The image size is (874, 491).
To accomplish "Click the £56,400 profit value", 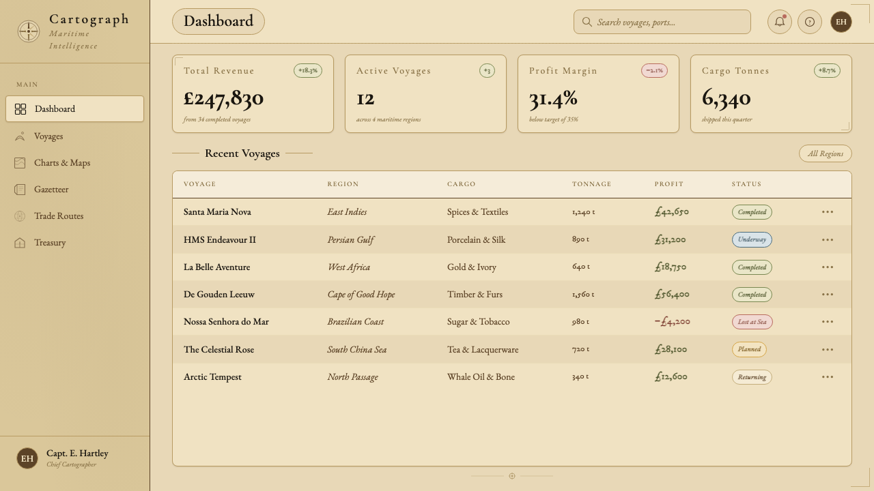I will point(672,295).
